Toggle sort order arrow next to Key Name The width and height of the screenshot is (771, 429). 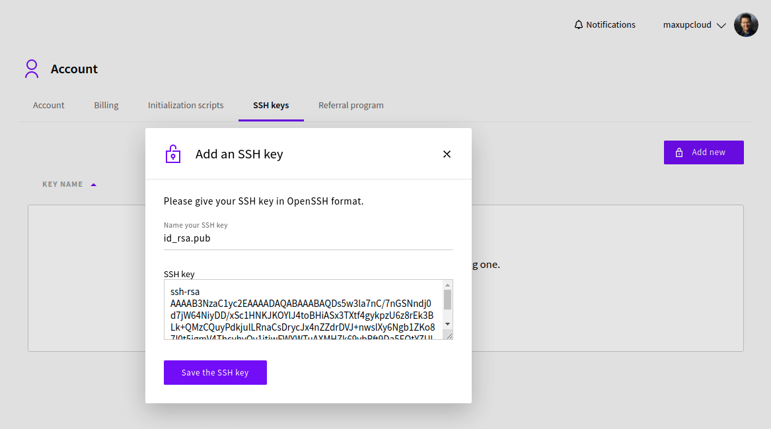(93, 185)
